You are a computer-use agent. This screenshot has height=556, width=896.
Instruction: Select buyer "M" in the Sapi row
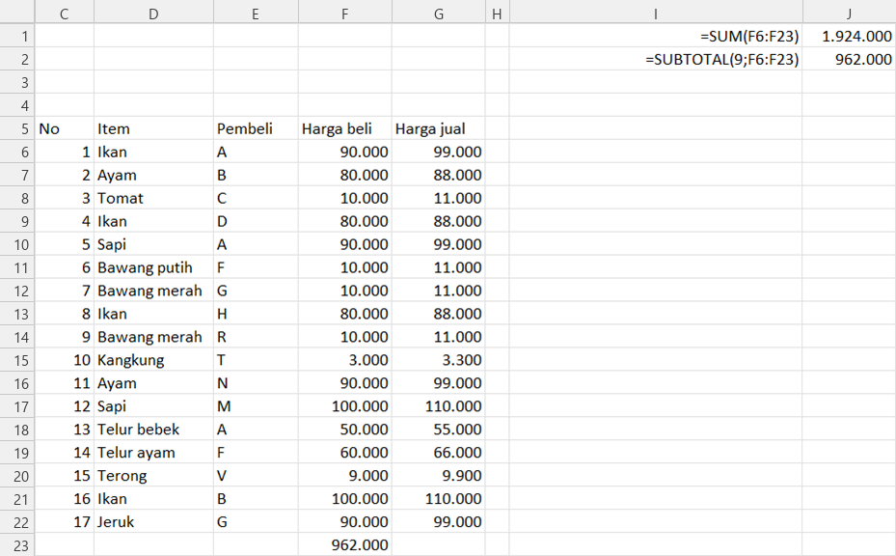pos(256,406)
